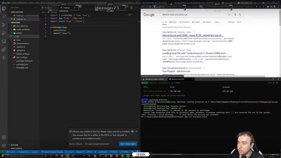This screenshot has width=281, height=158.
Task: Click 'Ln 4, Col 1' in status bar
Action: pyautogui.click(x=69, y=152)
